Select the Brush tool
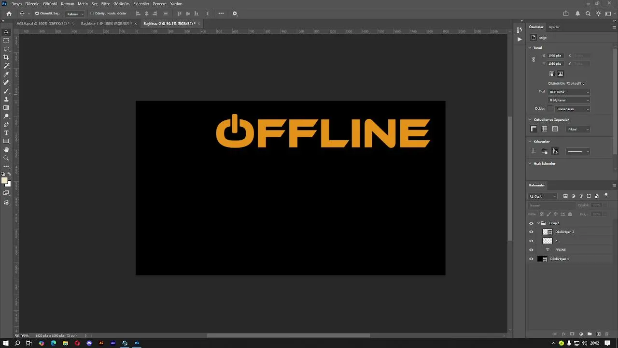 pos(6,91)
